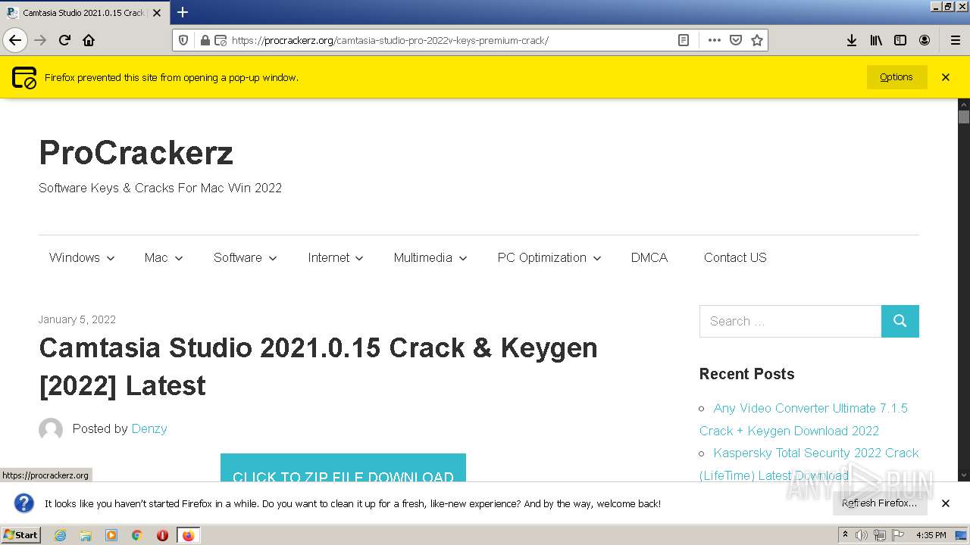The image size is (970, 545).
Task: Expand the PC Optimization menu
Action: 549,257
